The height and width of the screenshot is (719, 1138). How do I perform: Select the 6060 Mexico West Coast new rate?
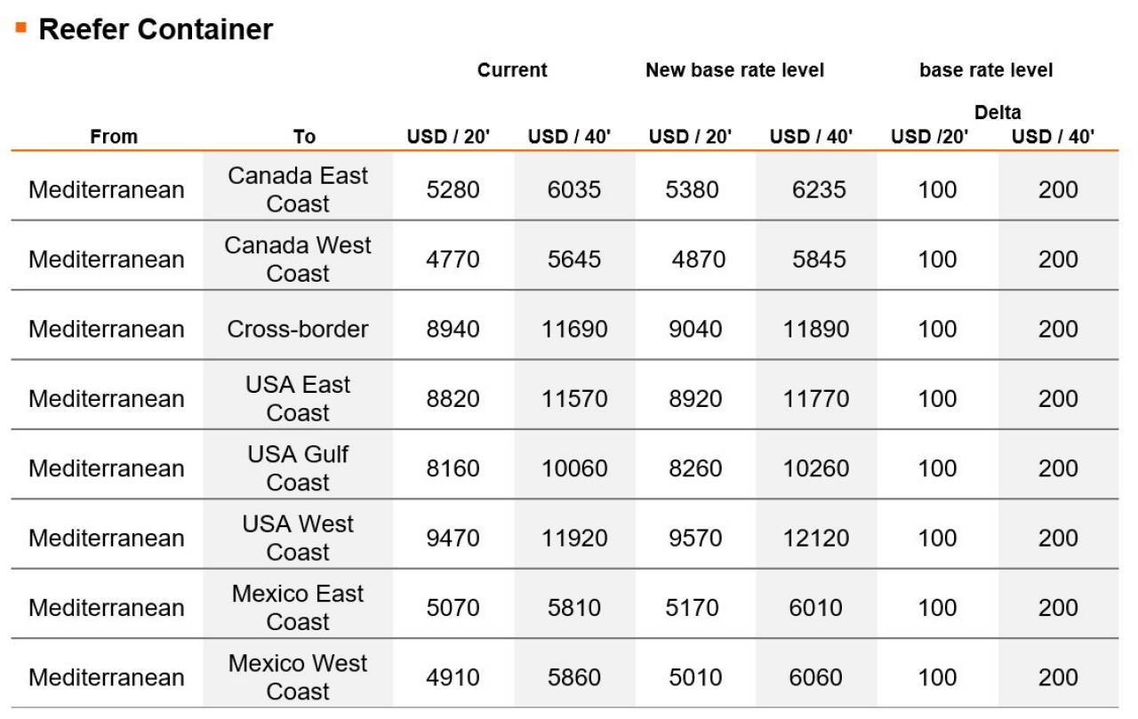click(815, 677)
